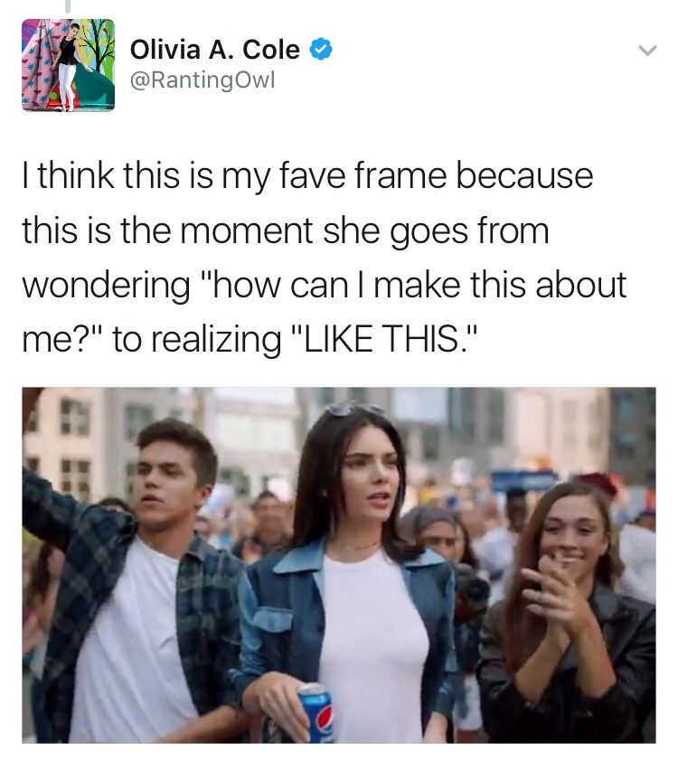This screenshot has width=678, height=762.
Task: Open the attached video frame image
Action: pos(339,565)
